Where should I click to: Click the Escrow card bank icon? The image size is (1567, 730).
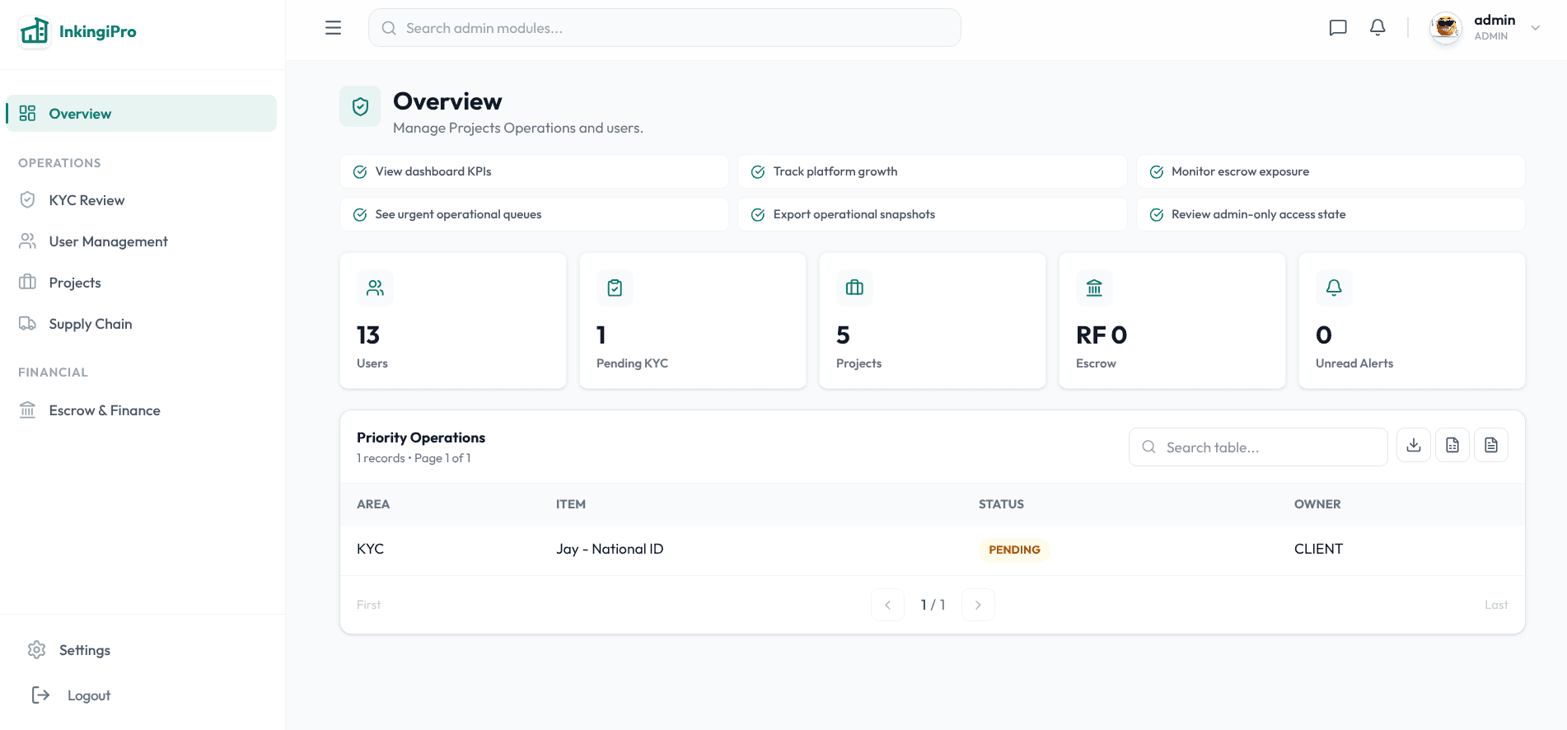1094,288
